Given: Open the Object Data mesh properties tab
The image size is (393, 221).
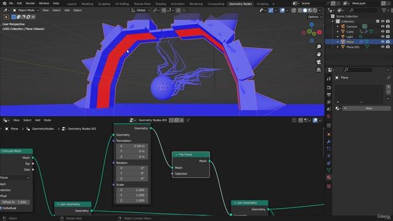Looking at the screenshot, I should click(329, 170).
